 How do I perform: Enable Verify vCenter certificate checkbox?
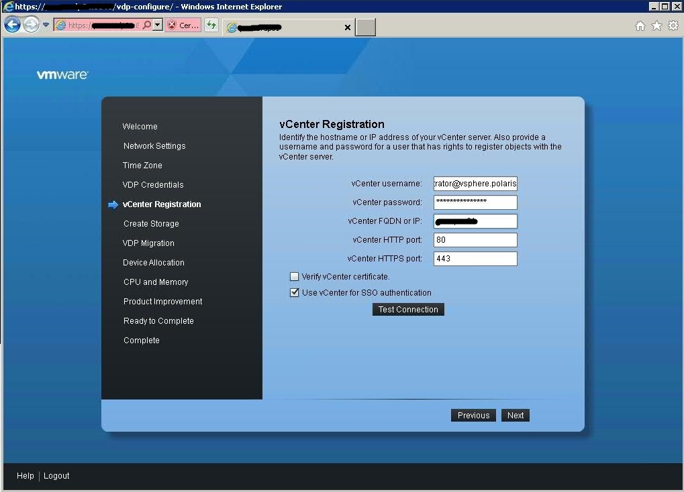point(295,277)
